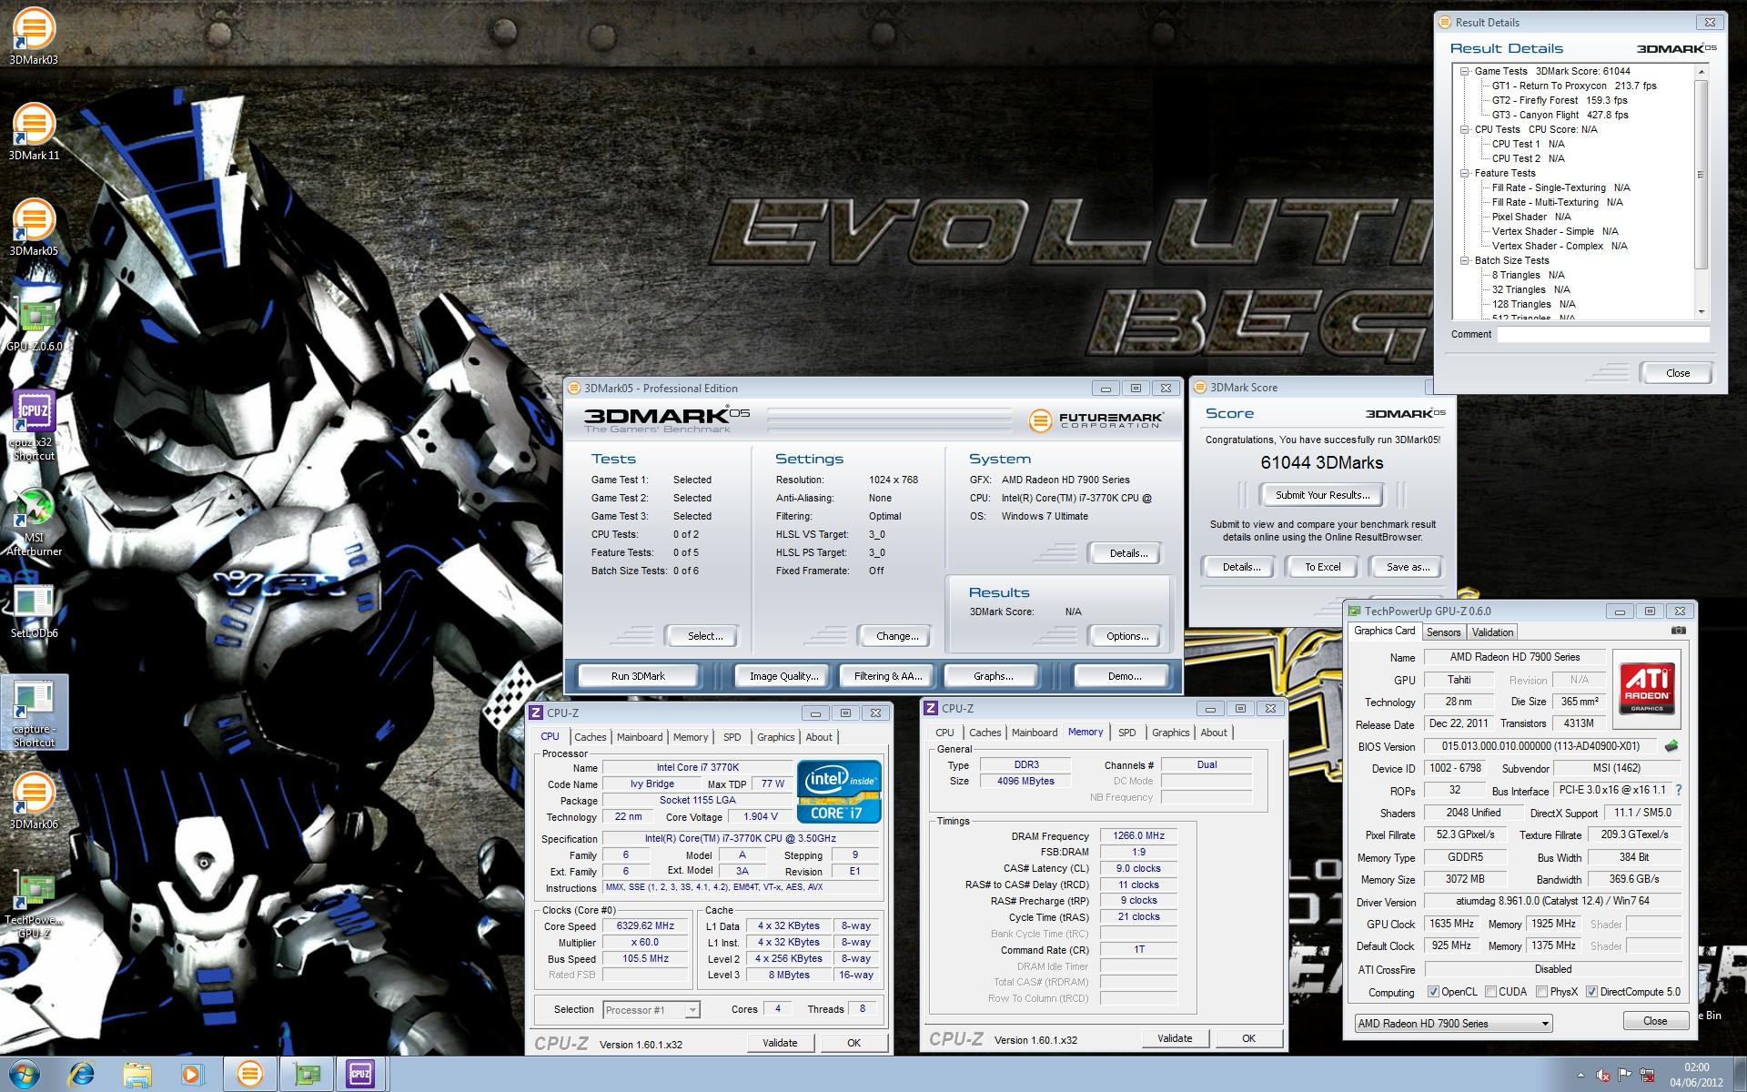Click the BIOS save chip icon in GPU-Z
Viewport: 1747px width, 1092px height.
1671,746
